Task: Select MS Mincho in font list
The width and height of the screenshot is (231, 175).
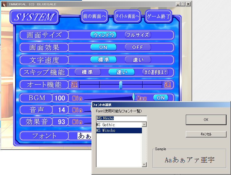Action: click(119, 130)
